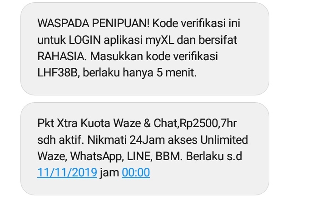Click 'Masukkan kode verifikasi' text

[154, 56]
